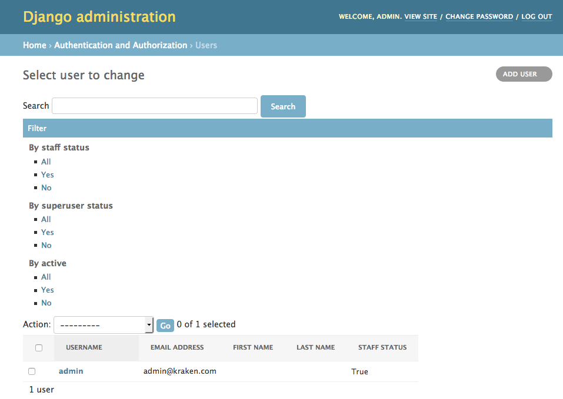563x399 pixels.
Task: Check the admin user row checkbox
Action: click(32, 371)
